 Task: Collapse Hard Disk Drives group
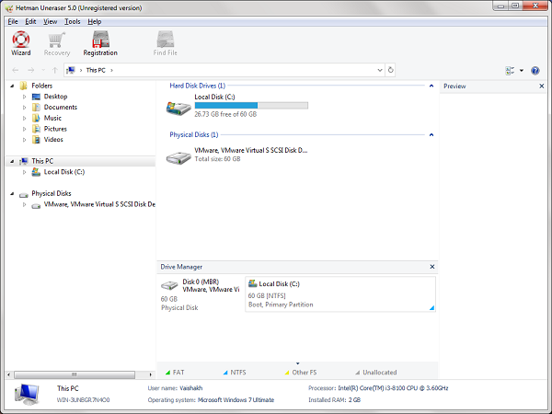pos(431,86)
